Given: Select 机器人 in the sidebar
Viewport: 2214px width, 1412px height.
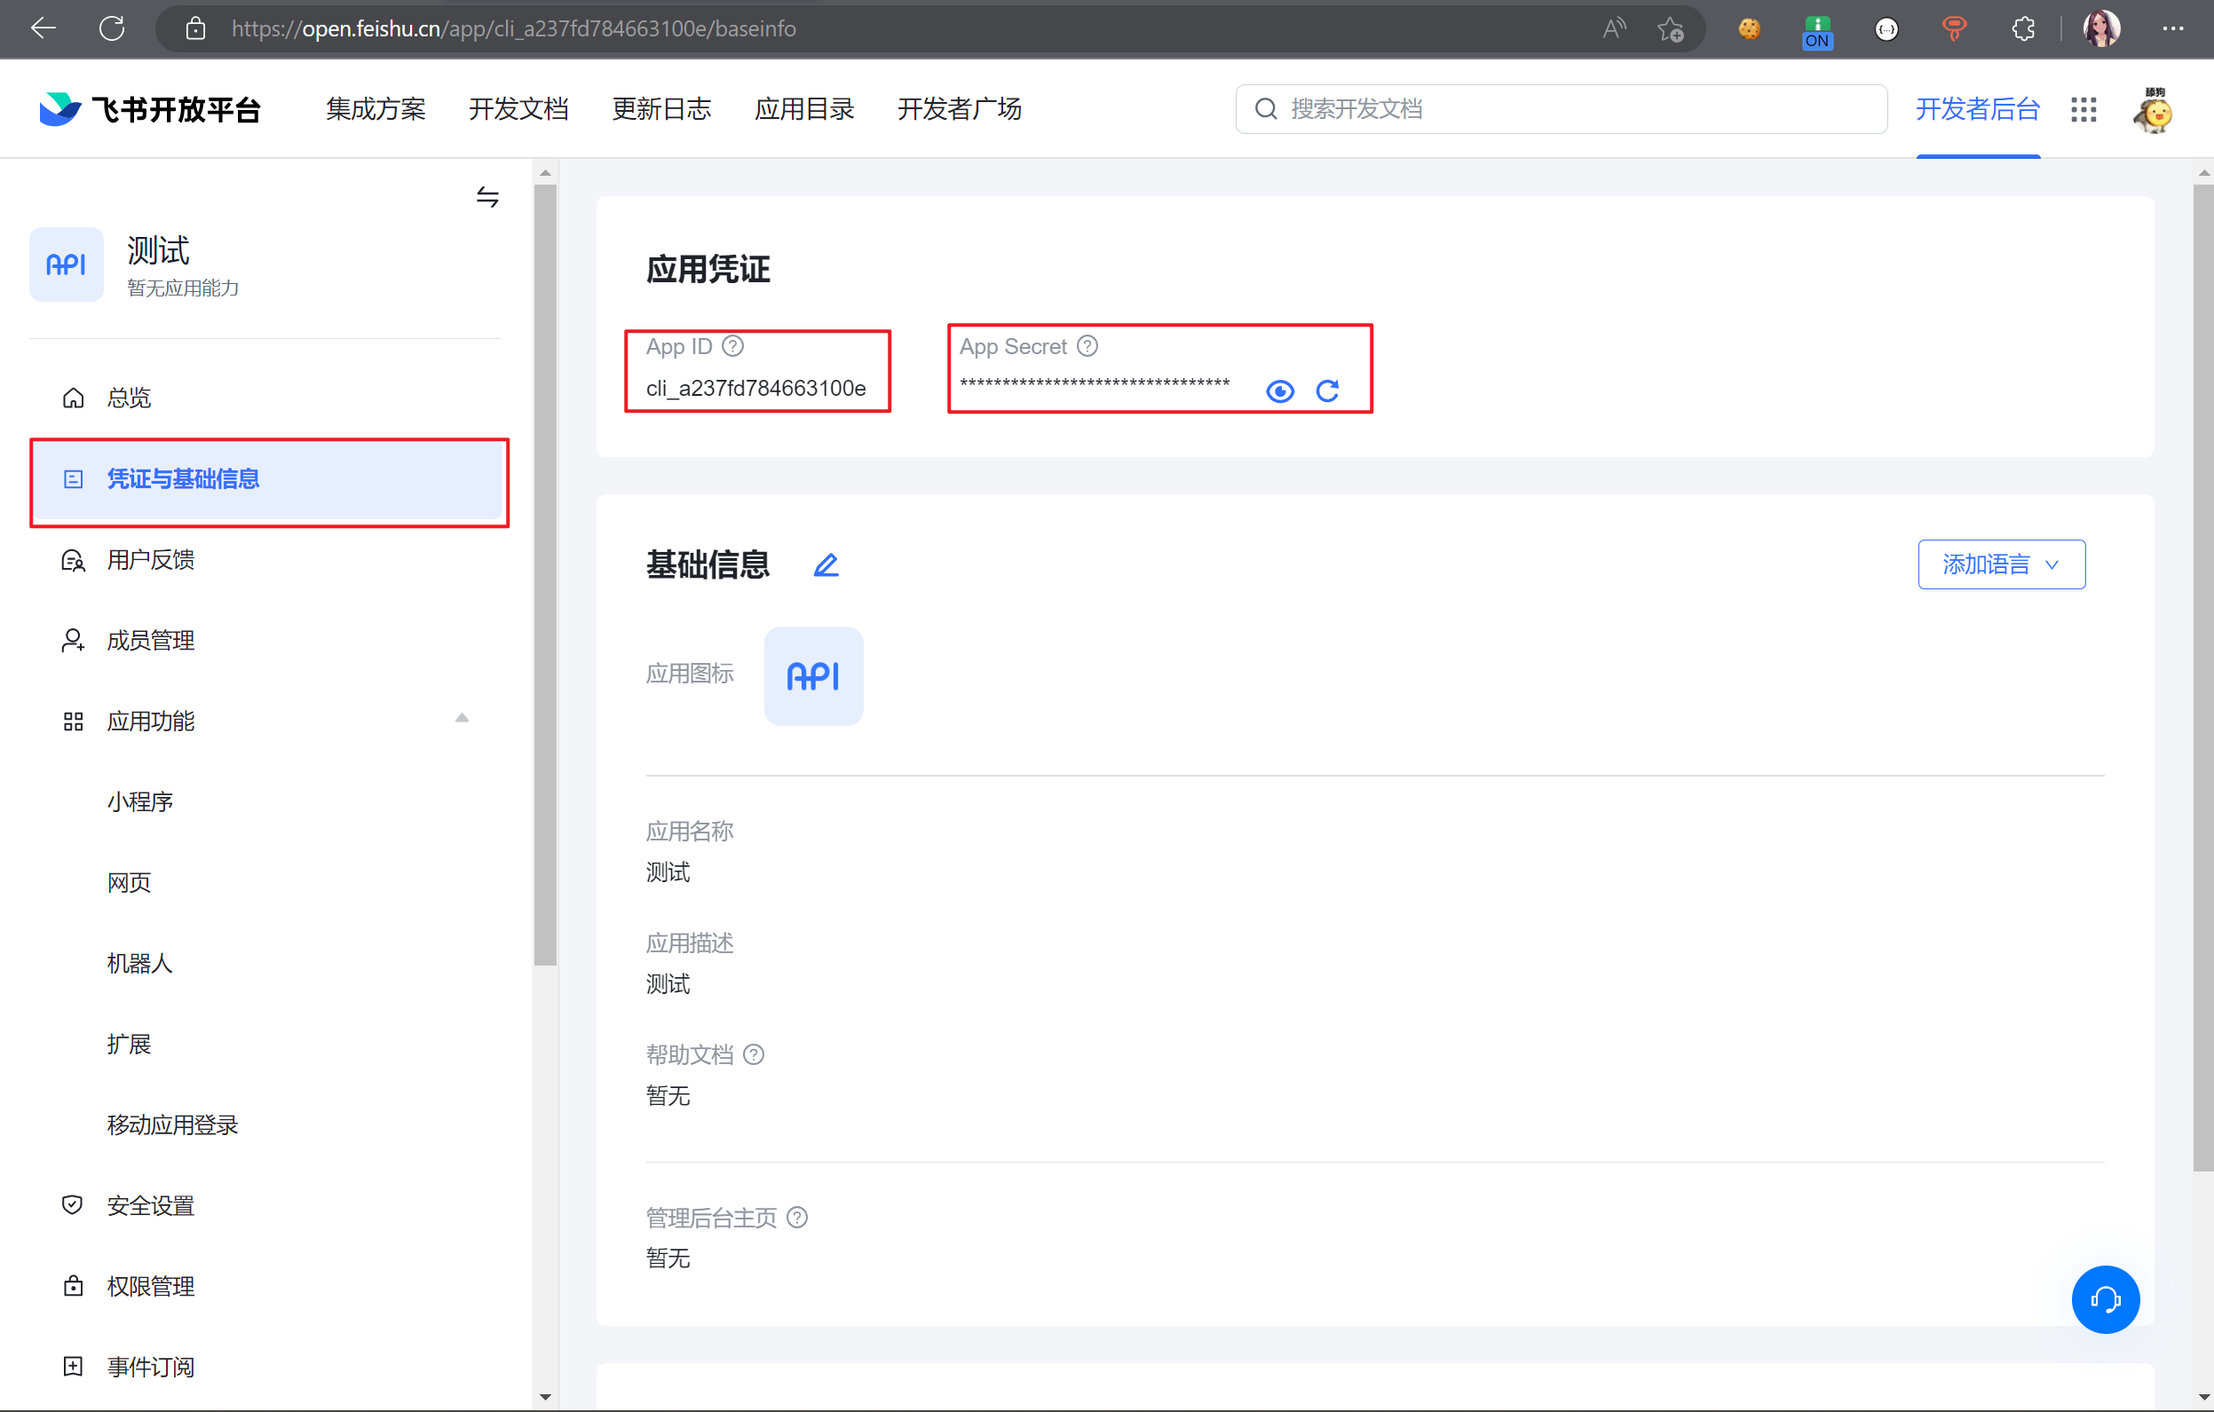Looking at the screenshot, I should click(x=138, y=964).
